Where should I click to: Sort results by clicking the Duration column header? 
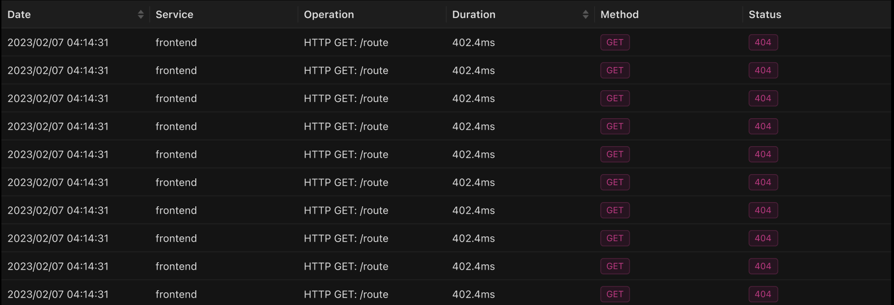pos(473,14)
